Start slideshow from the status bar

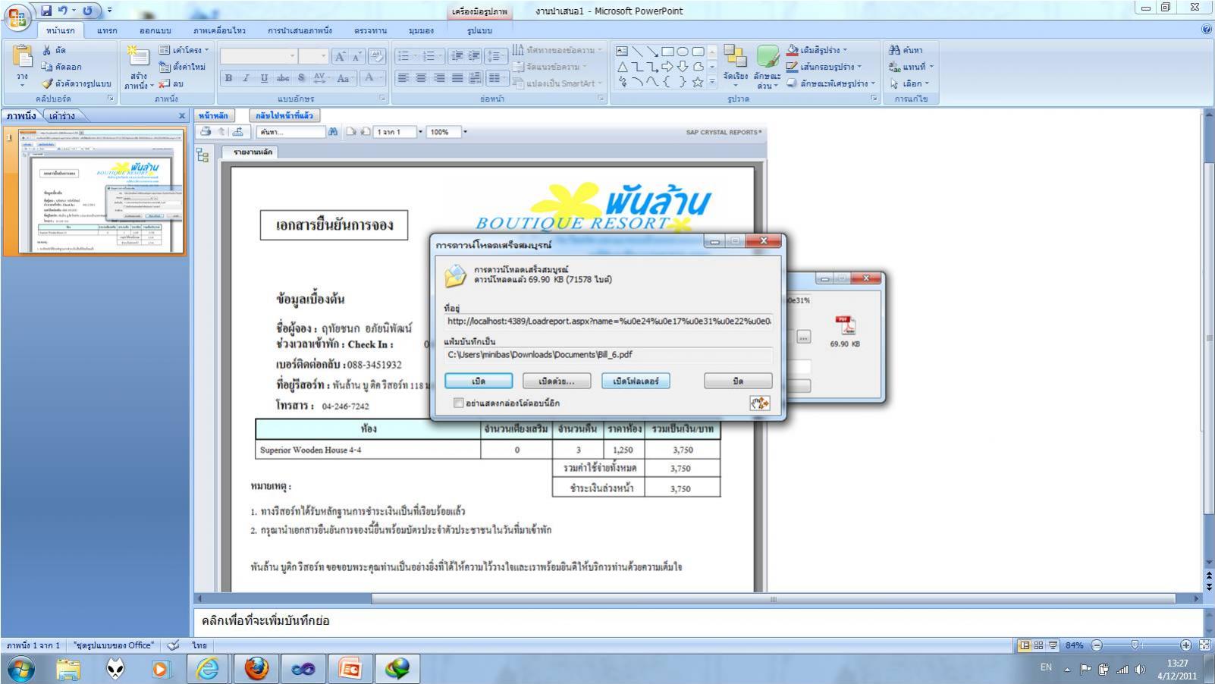[1053, 645]
